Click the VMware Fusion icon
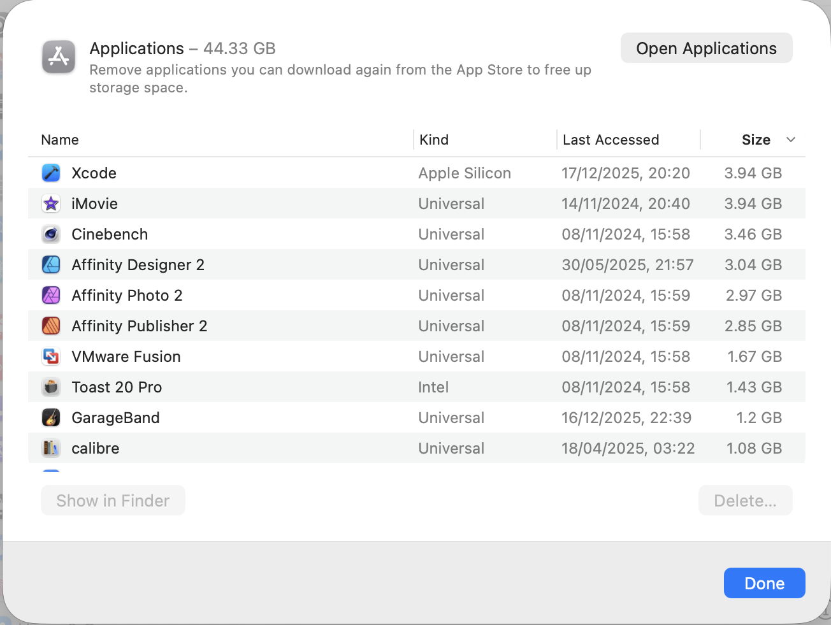 click(51, 357)
